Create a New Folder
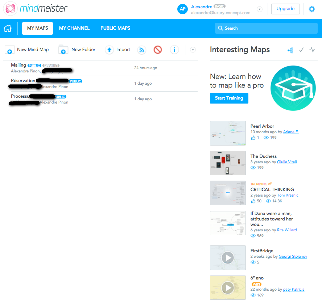Image resolution: width=322 pixels, height=303 pixels. coord(77,50)
